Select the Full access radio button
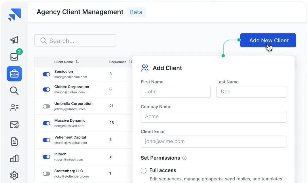 [144, 170]
